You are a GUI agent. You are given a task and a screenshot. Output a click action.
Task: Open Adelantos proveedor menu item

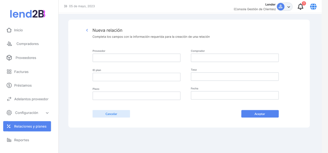pos(31,99)
